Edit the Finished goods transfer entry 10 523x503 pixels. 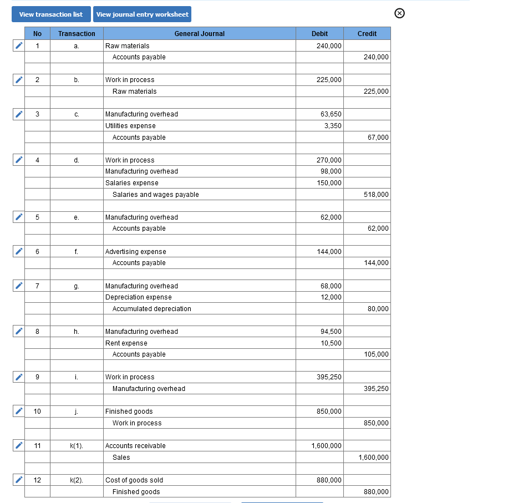(18, 411)
